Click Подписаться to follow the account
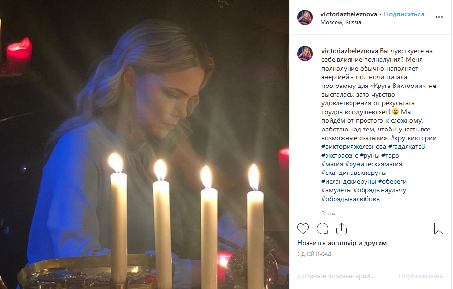 click(404, 14)
